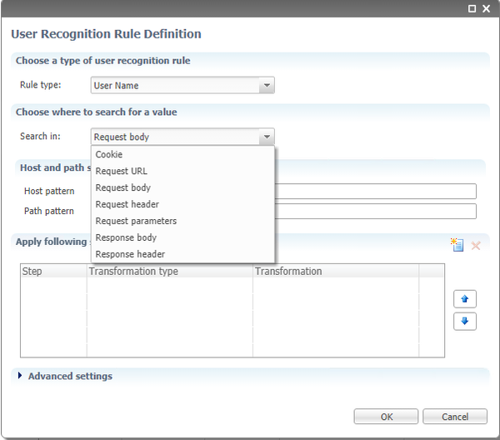Click the Transformation column header

[336, 271]
